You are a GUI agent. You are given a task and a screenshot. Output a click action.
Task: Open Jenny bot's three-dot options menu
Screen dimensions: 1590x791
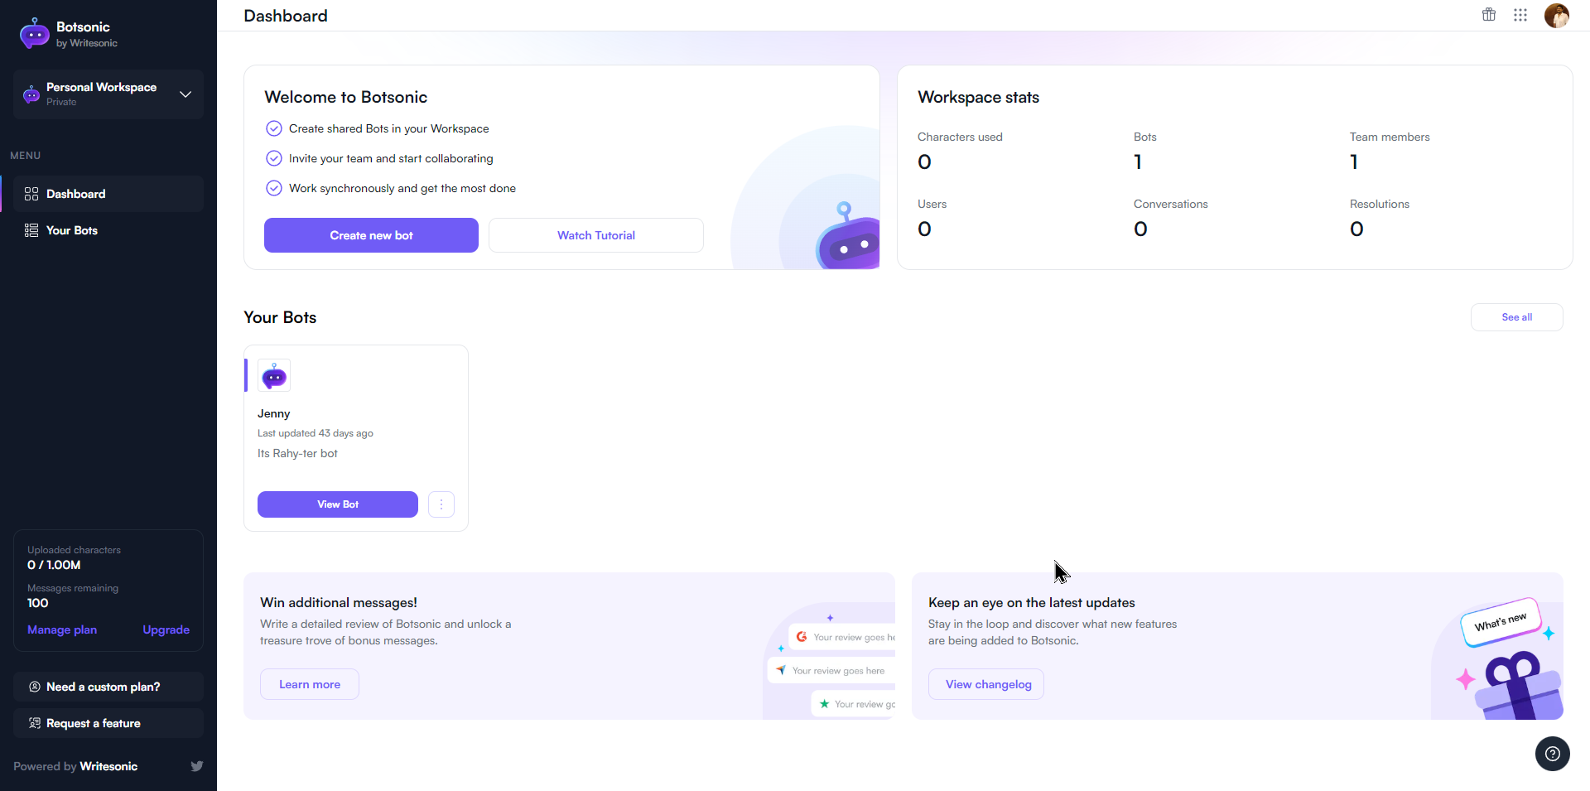click(x=441, y=504)
